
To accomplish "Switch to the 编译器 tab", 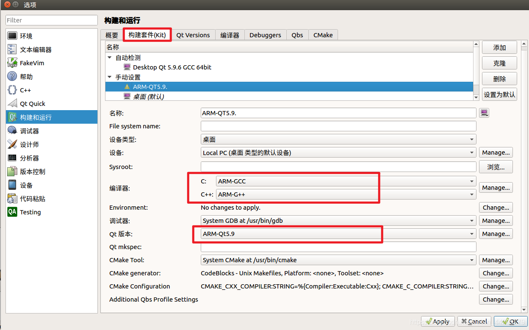I will tap(230, 35).
